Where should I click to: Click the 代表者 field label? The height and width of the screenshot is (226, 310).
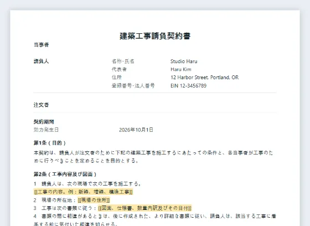[119, 69]
